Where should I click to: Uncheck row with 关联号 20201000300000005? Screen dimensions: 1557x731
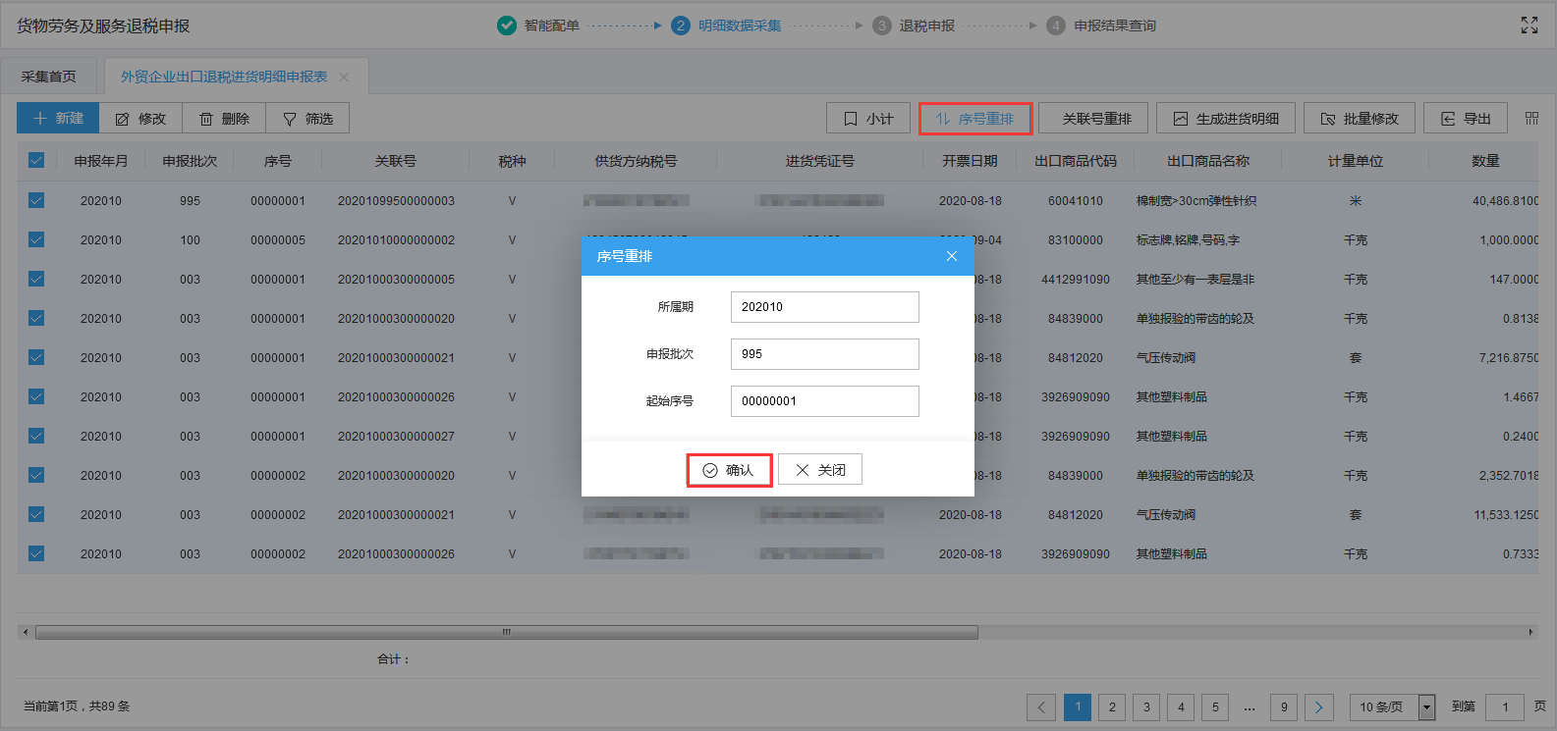coord(36,279)
